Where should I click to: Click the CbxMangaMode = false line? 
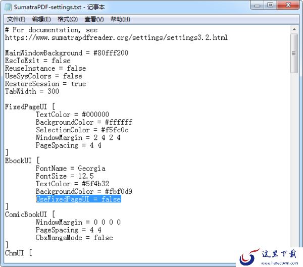[x=74, y=238]
